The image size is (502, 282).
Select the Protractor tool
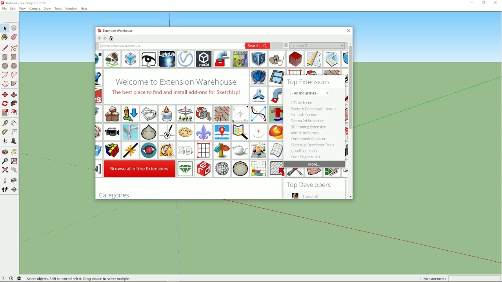[x=5, y=132]
